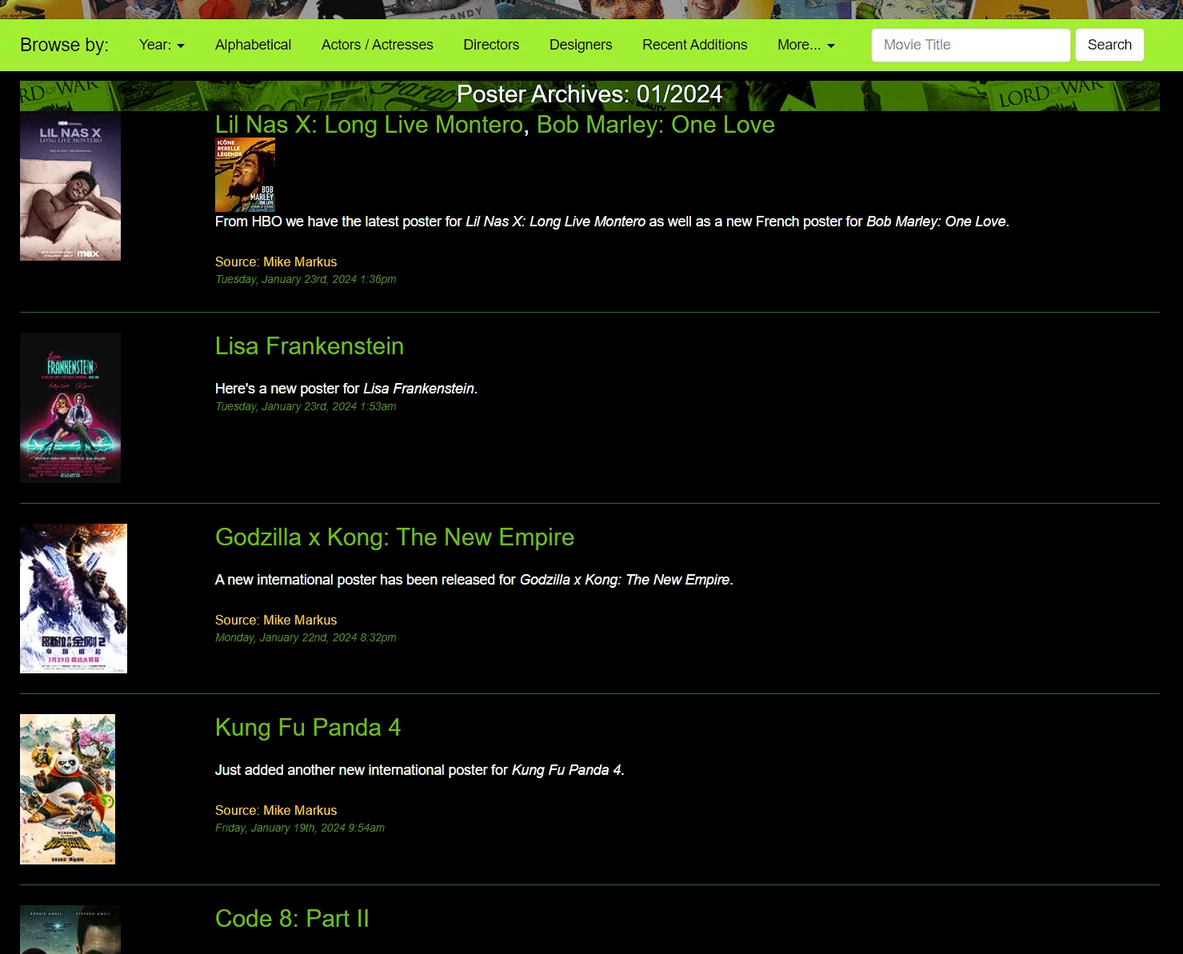Open the Designers section
Screen dimensions: 1183x954
(580, 45)
